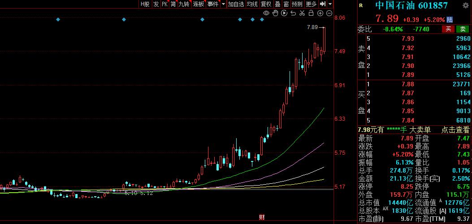Click the replay play-circle icon
Image resolution: width=472 pixels, height=224 pixels.
[x=284, y=13]
